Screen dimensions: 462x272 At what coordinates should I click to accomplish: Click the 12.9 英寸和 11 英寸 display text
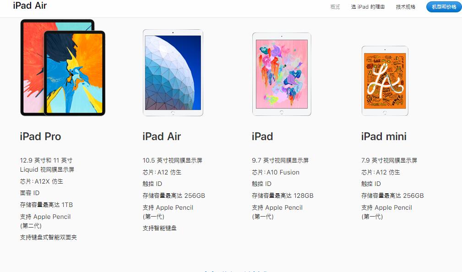[x=46, y=160]
